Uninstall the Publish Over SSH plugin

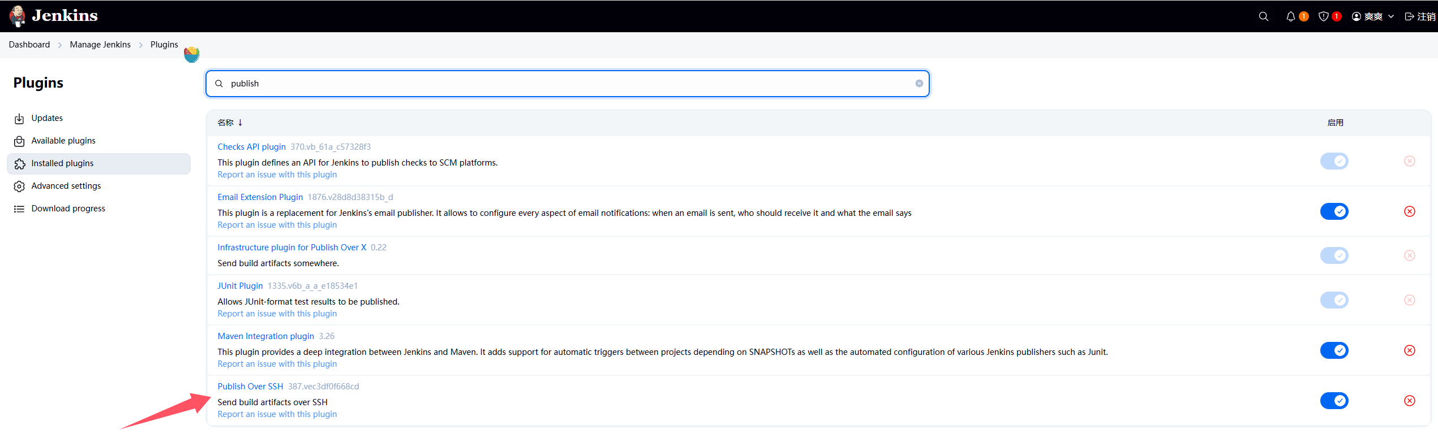tap(1410, 401)
